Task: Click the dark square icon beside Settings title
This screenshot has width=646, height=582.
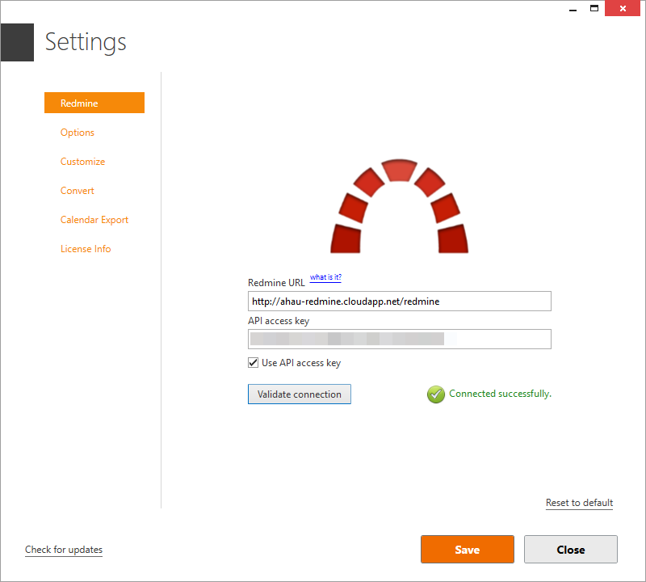Action: click(x=17, y=42)
